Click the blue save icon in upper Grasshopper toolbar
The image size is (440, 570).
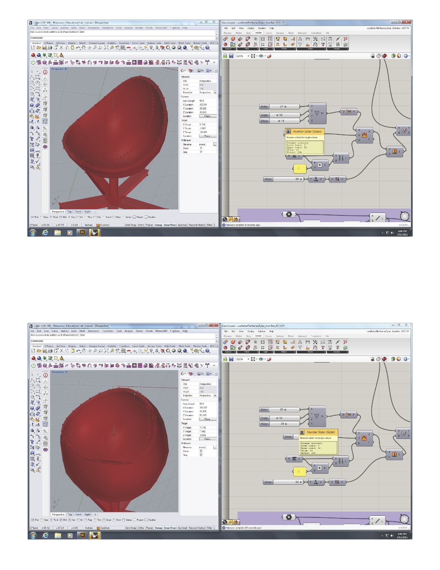231,56
